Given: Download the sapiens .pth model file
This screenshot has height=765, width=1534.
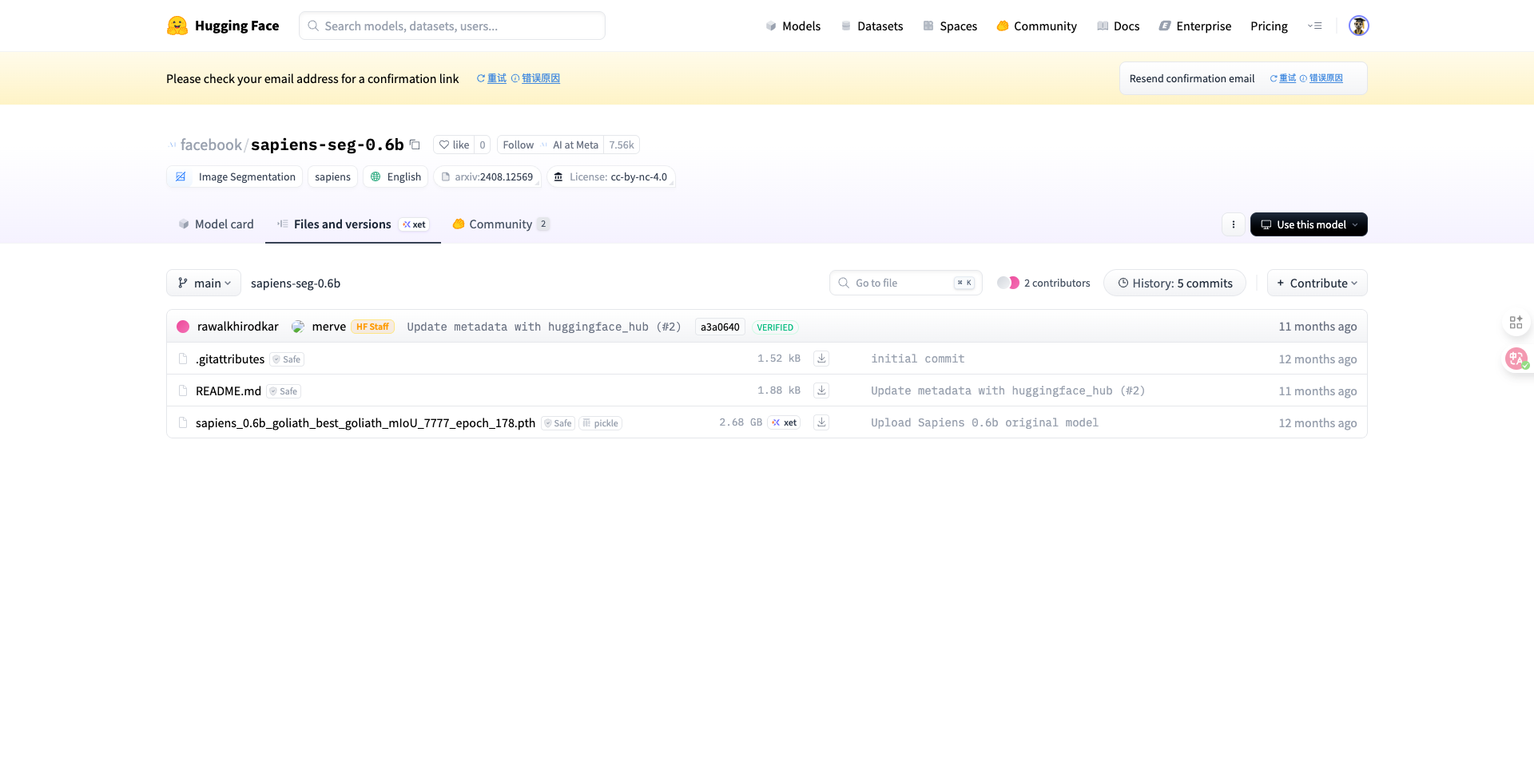Looking at the screenshot, I should click(821, 422).
